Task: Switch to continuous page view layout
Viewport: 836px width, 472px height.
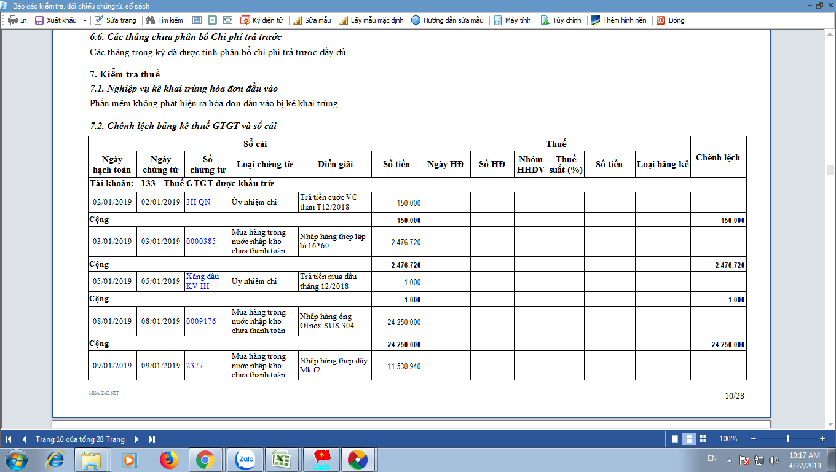Action: 689,439
